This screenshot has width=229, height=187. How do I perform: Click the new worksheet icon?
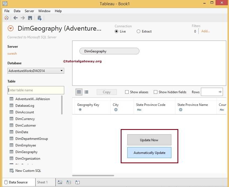(x=60, y=182)
